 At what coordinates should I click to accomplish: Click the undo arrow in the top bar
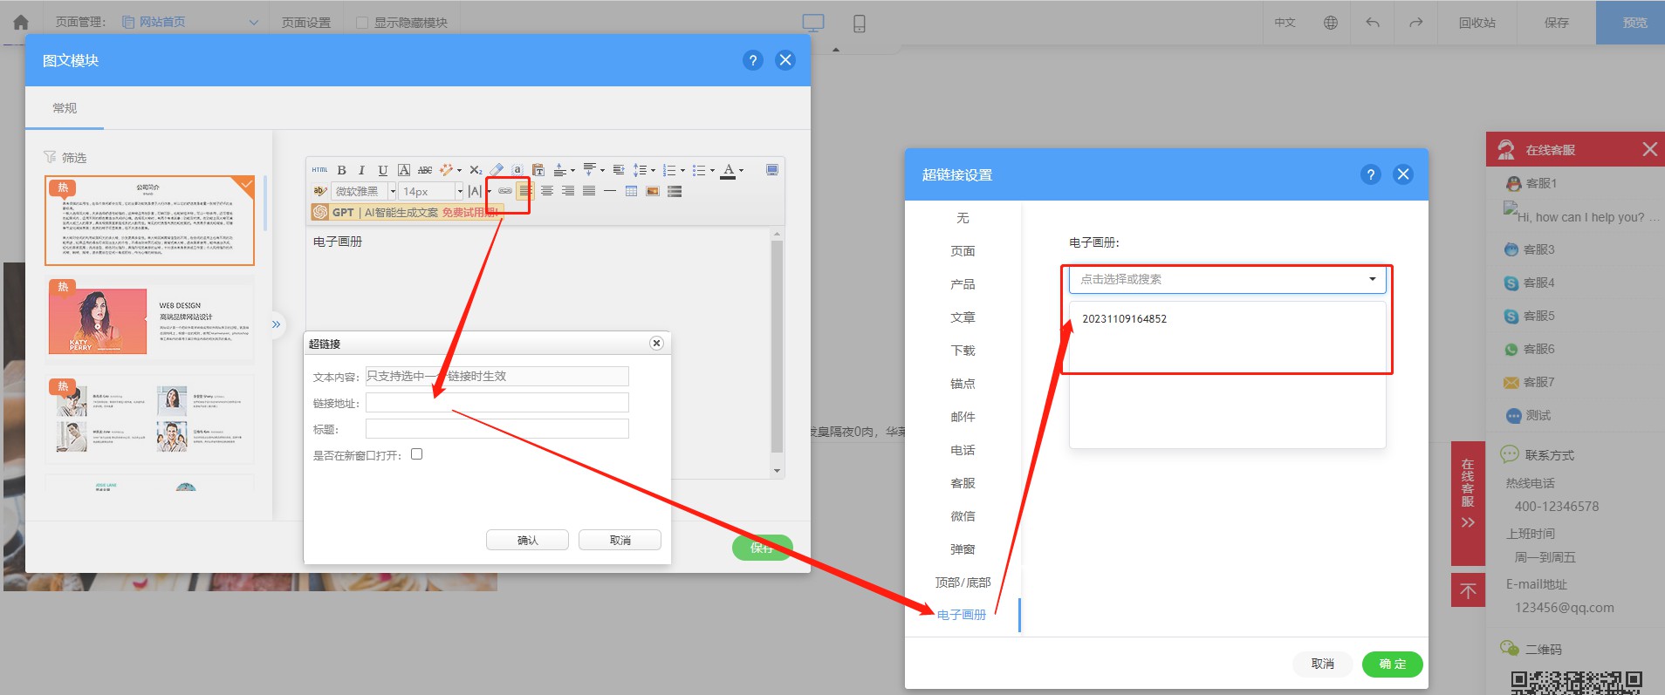click(x=1373, y=23)
